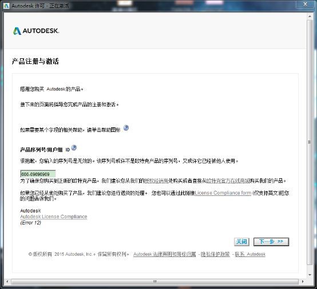This screenshot has width=317, height=289.
Task: Open the Autodesk License Compliance link
Action: (54, 216)
